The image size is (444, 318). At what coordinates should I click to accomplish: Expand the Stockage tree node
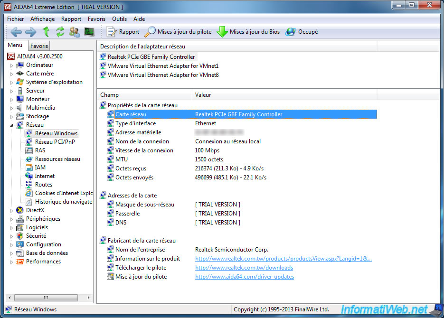click(x=11, y=117)
